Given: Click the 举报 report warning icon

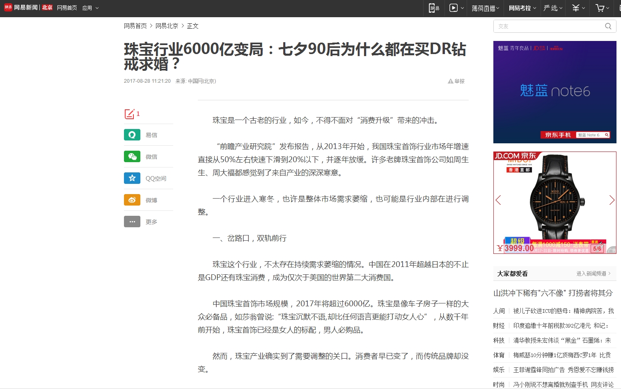Looking at the screenshot, I should 451,81.
